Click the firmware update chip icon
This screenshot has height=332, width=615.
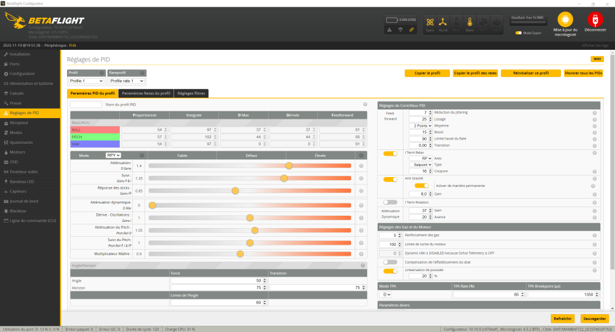point(565,19)
